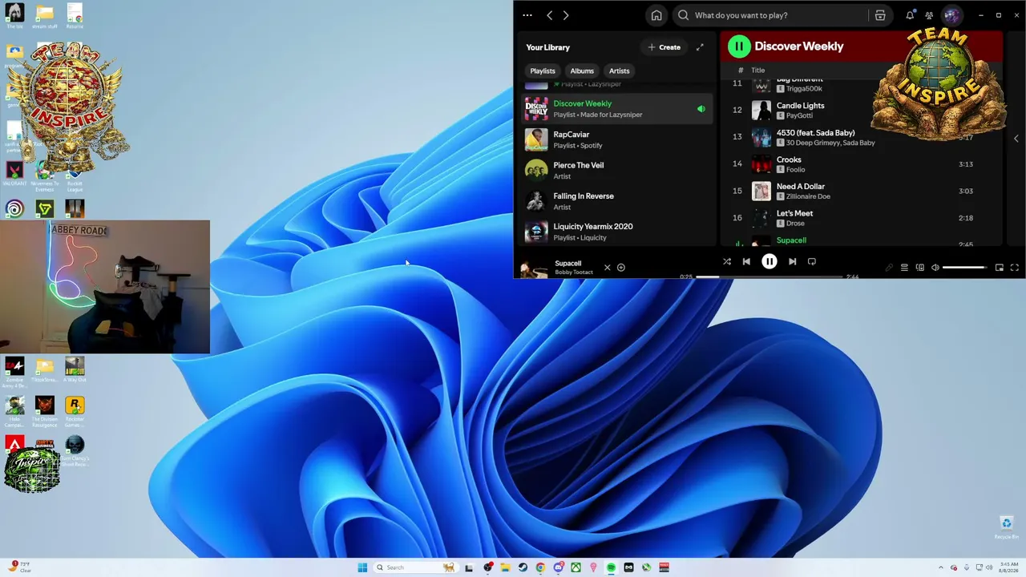Open the Xbox app from the taskbar
Screen dimensions: 1026x577
(x=576, y=567)
